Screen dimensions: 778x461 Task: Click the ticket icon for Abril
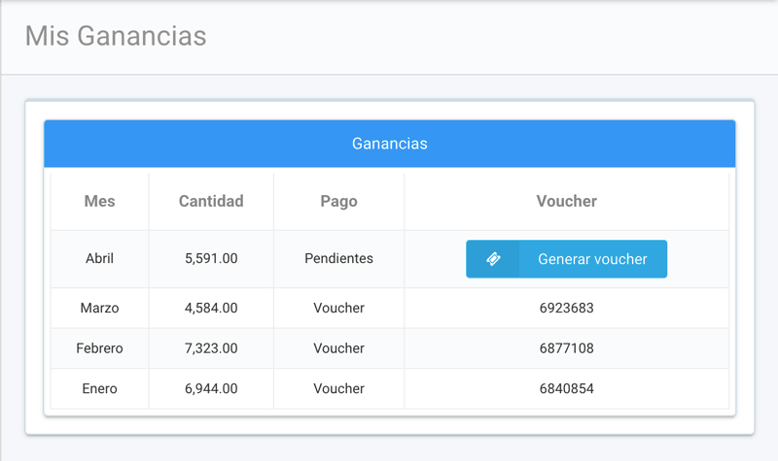click(x=493, y=259)
